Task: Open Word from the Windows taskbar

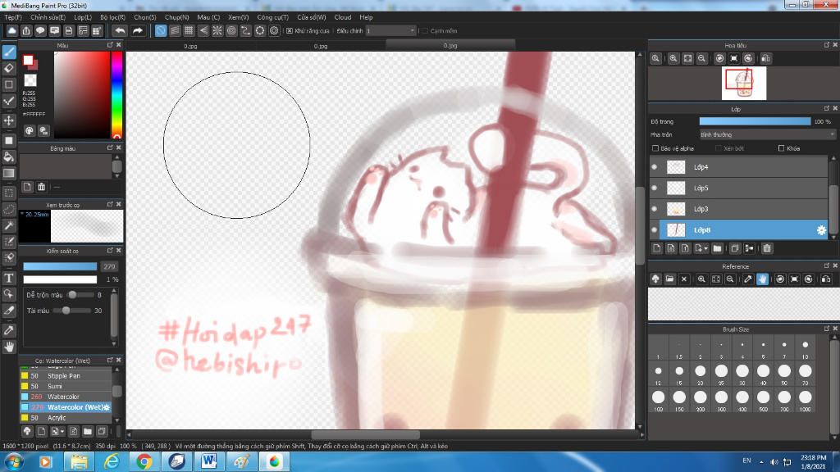Action: coord(209,462)
